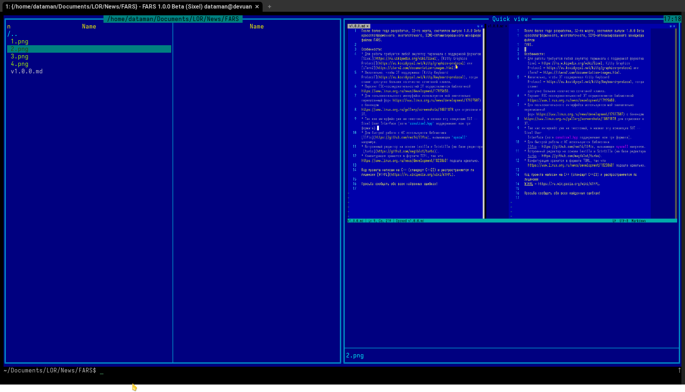Select the file 4.png

point(20,64)
